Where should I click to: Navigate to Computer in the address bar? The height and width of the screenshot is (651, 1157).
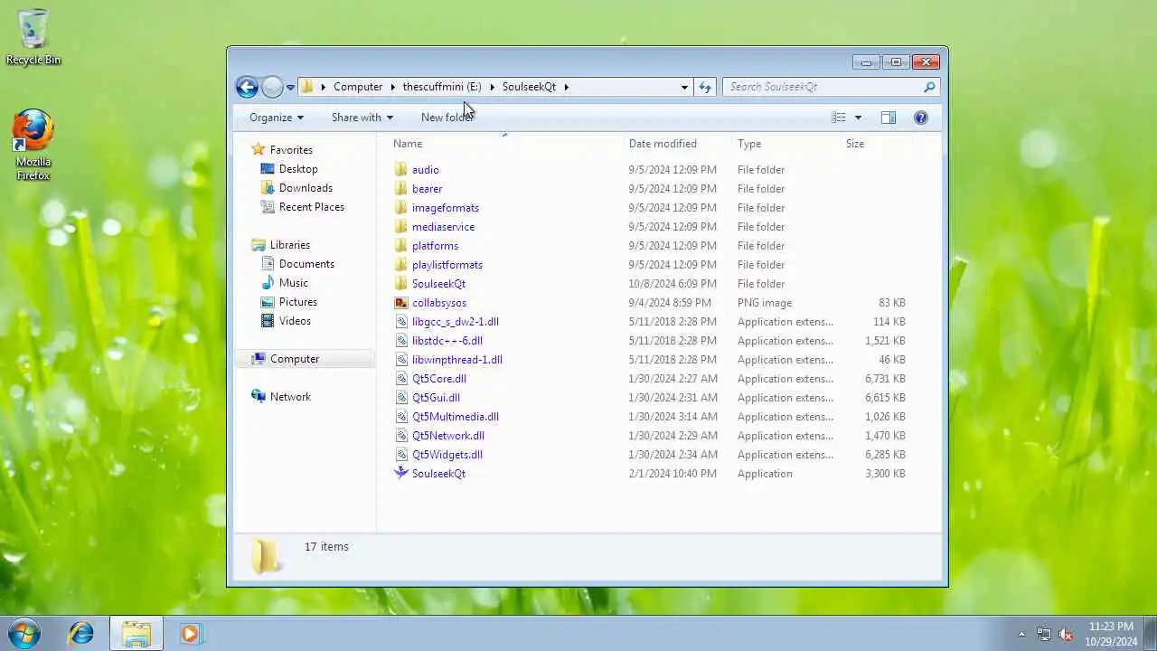358,87
